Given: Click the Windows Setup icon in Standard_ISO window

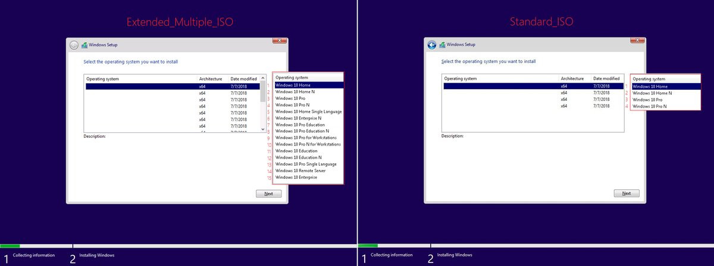Looking at the screenshot, I should click(x=442, y=45).
